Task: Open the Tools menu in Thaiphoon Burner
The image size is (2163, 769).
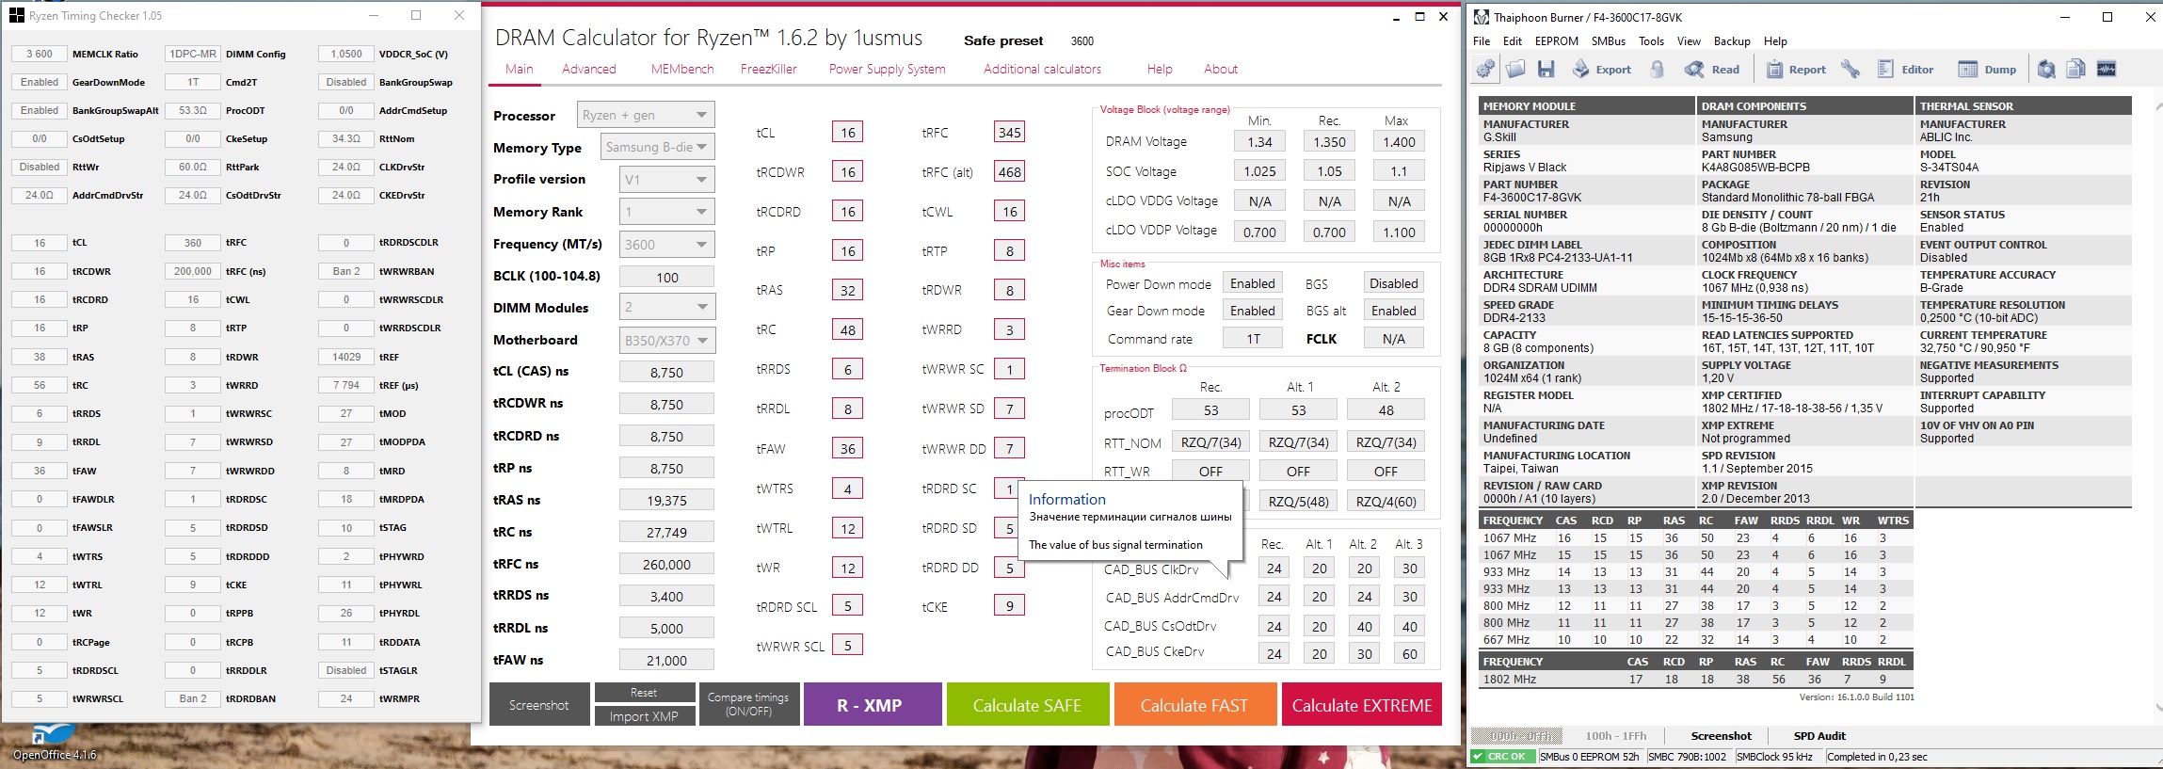Action: pyautogui.click(x=1651, y=41)
